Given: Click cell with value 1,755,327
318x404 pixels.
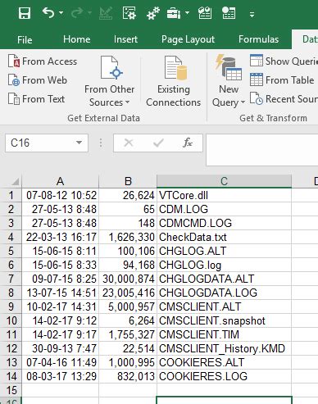Looking at the screenshot, I should point(128,334).
